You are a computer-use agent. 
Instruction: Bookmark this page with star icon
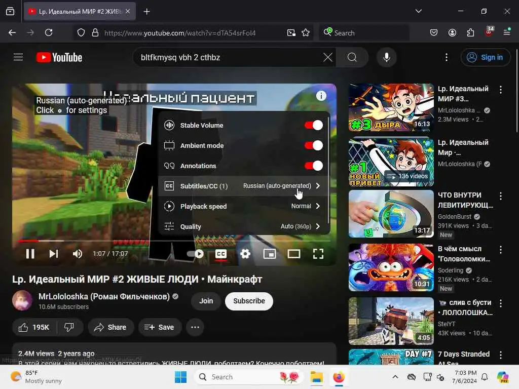tap(306, 32)
